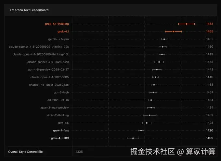This screenshot has height=161, width=221.
Task: Click the gemini-2.5-pro label
Action: 58,39
